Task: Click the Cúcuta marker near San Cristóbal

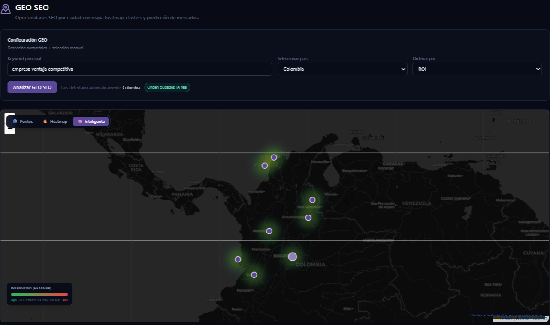Action: pyautogui.click(x=312, y=200)
